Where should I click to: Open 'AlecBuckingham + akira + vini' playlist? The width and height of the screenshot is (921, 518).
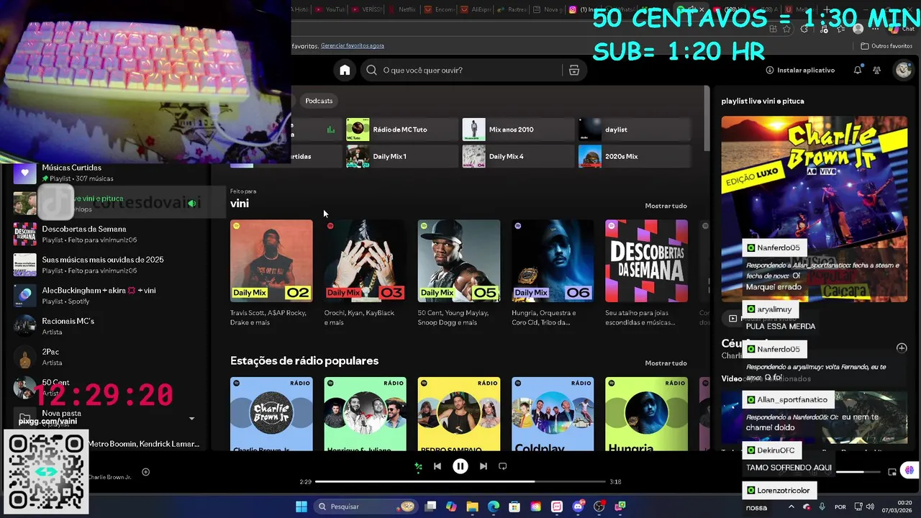coord(108,296)
